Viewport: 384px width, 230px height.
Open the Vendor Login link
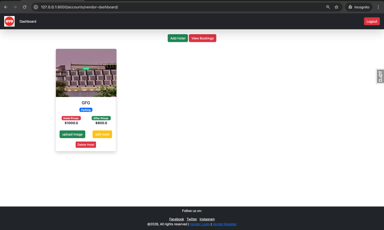click(200, 224)
